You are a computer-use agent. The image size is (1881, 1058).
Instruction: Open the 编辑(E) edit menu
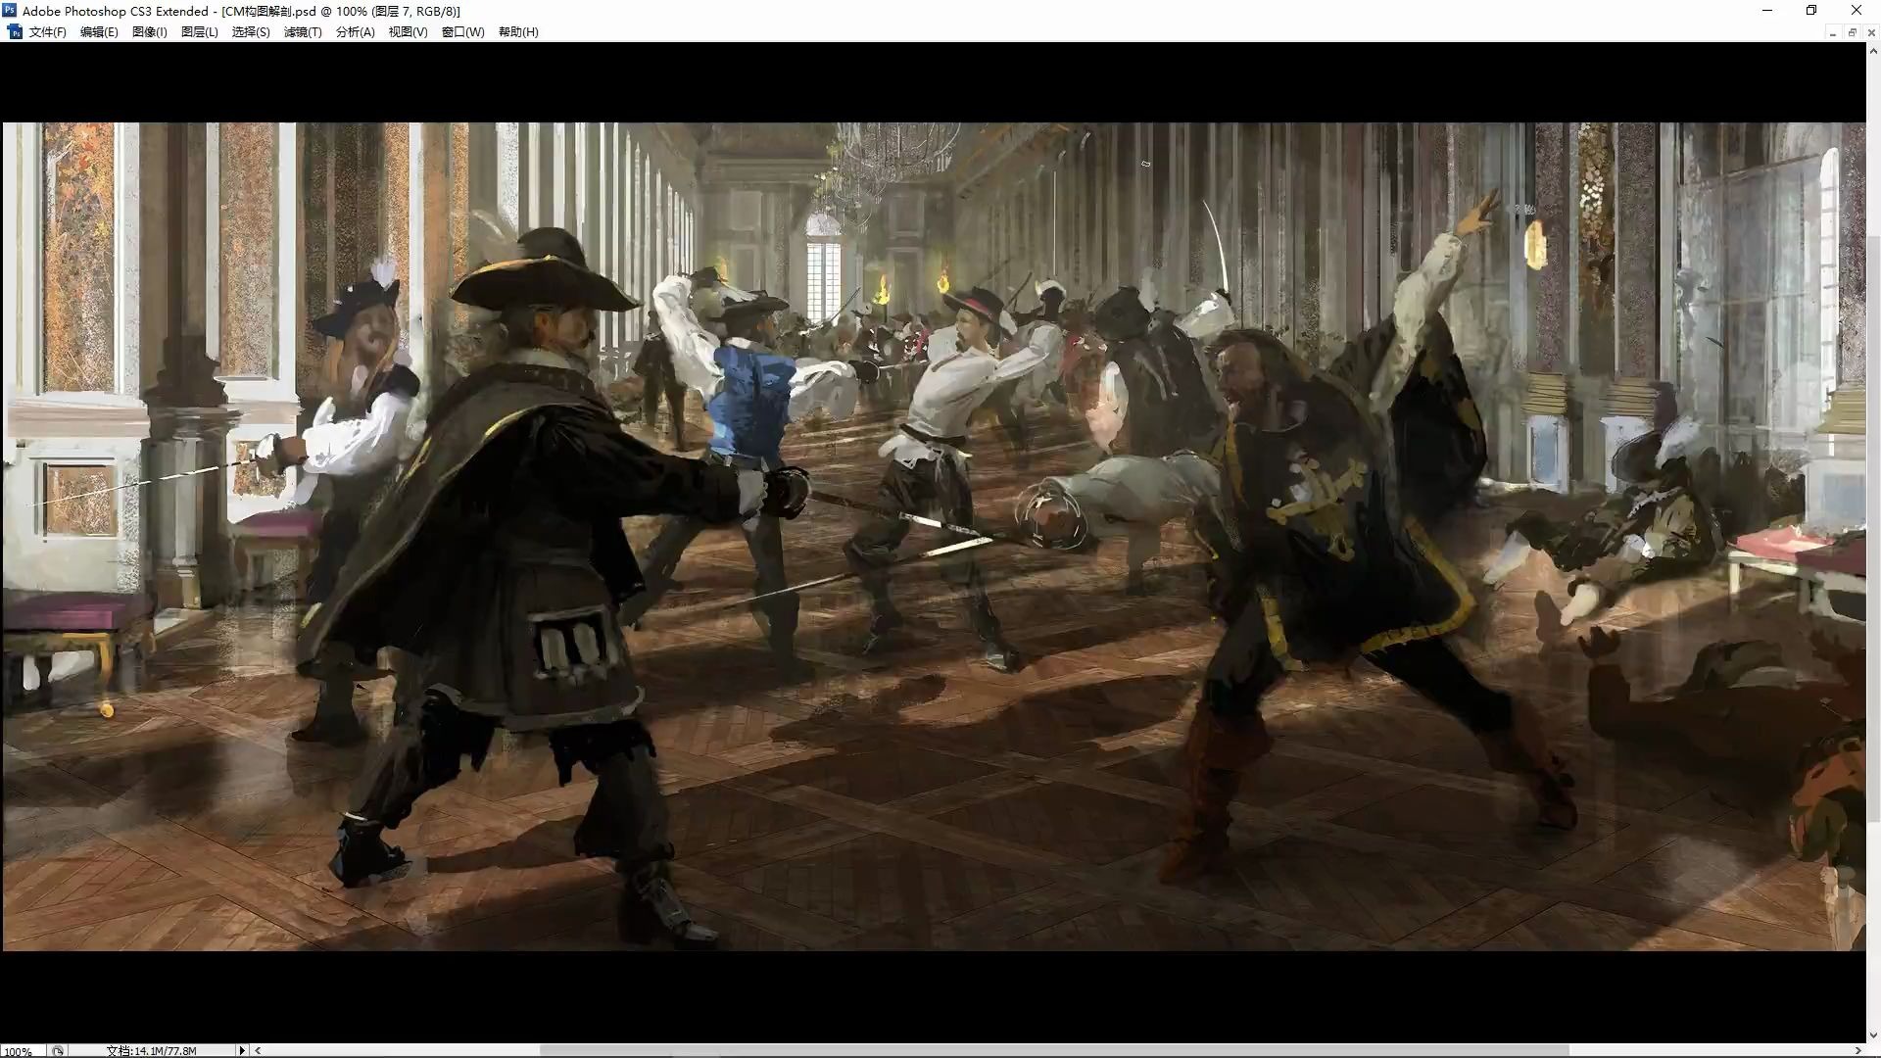pos(99,32)
